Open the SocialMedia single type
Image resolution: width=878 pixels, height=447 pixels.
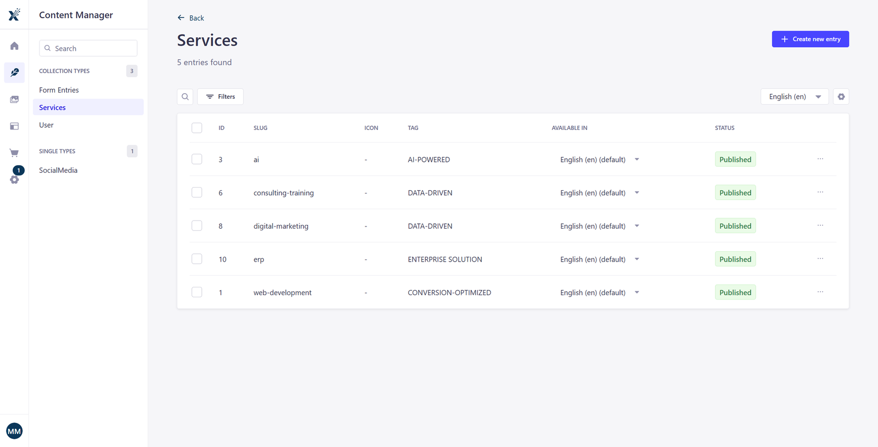click(x=58, y=170)
